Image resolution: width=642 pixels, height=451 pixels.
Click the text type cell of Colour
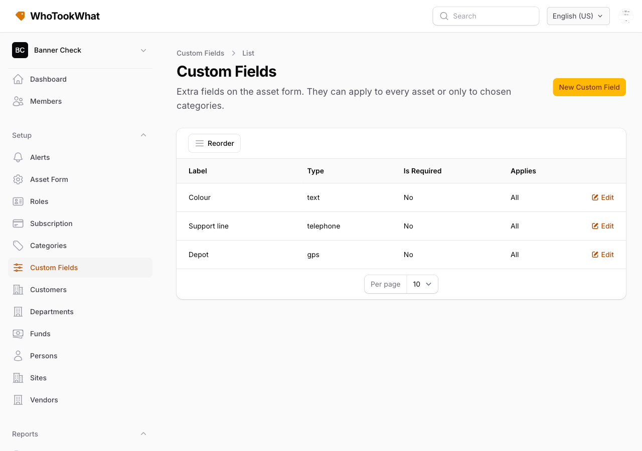[x=313, y=197]
